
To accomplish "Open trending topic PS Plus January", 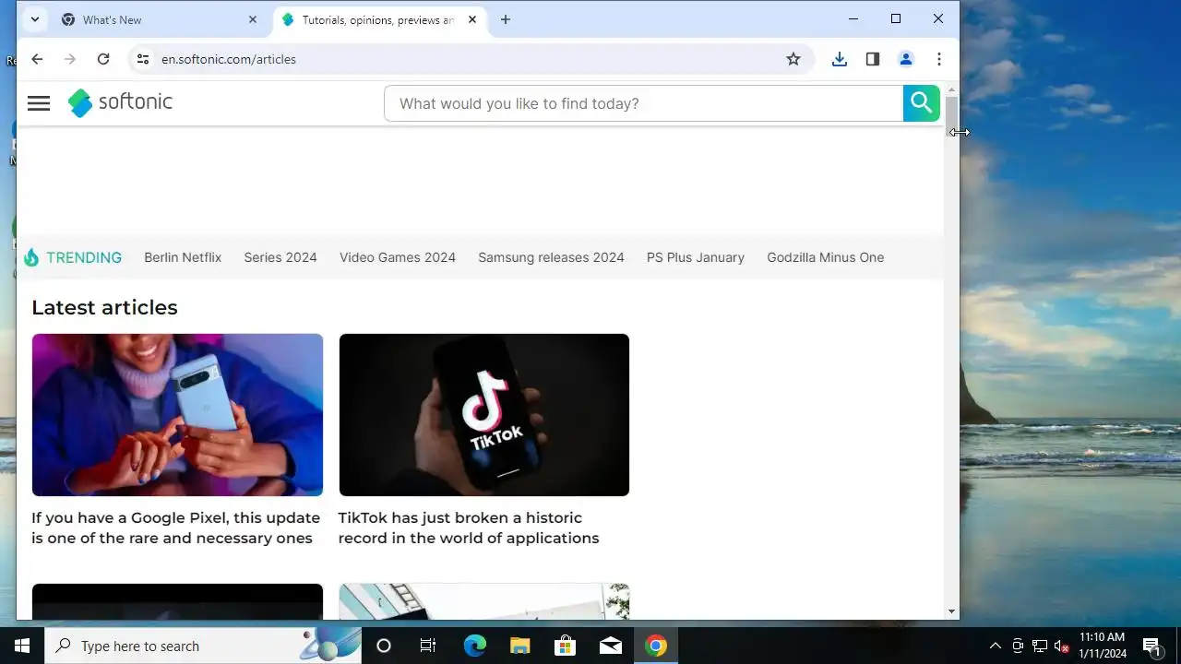I will (x=696, y=257).
